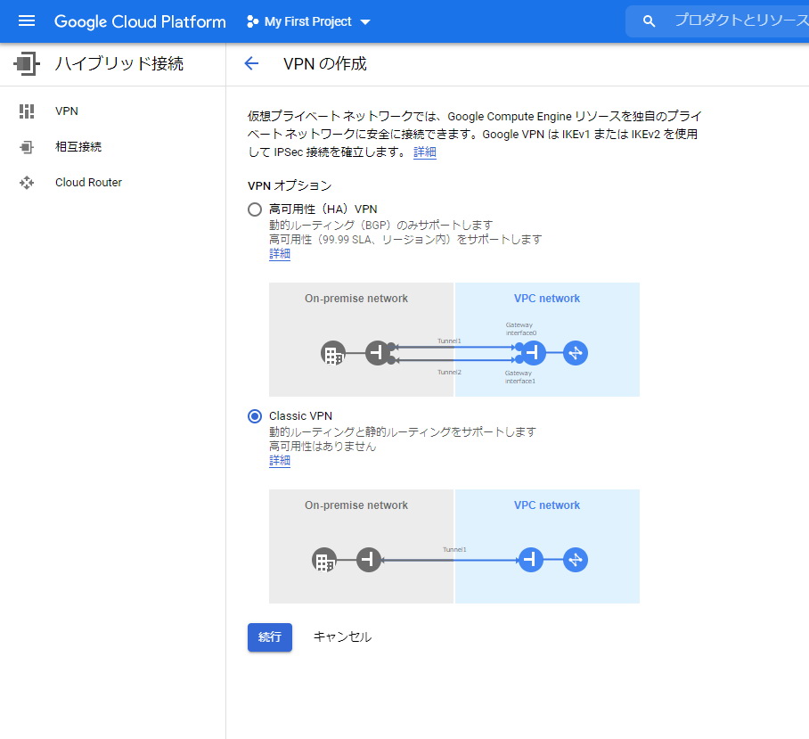Click the VPN の作成 page title
Image resolution: width=809 pixels, height=739 pixels.
[325, 64]
